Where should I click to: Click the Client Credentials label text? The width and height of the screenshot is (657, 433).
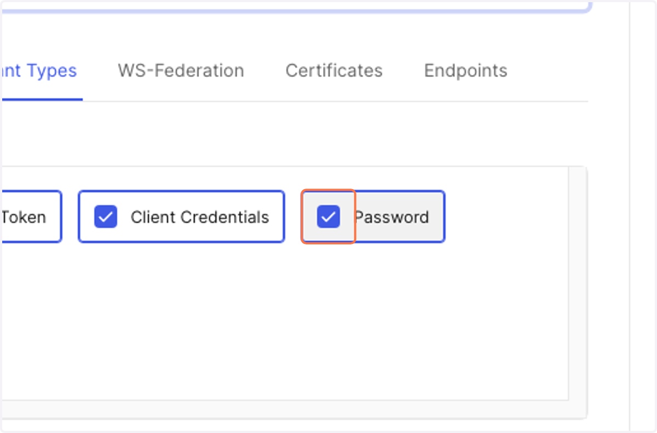click(x=200, y=217)
